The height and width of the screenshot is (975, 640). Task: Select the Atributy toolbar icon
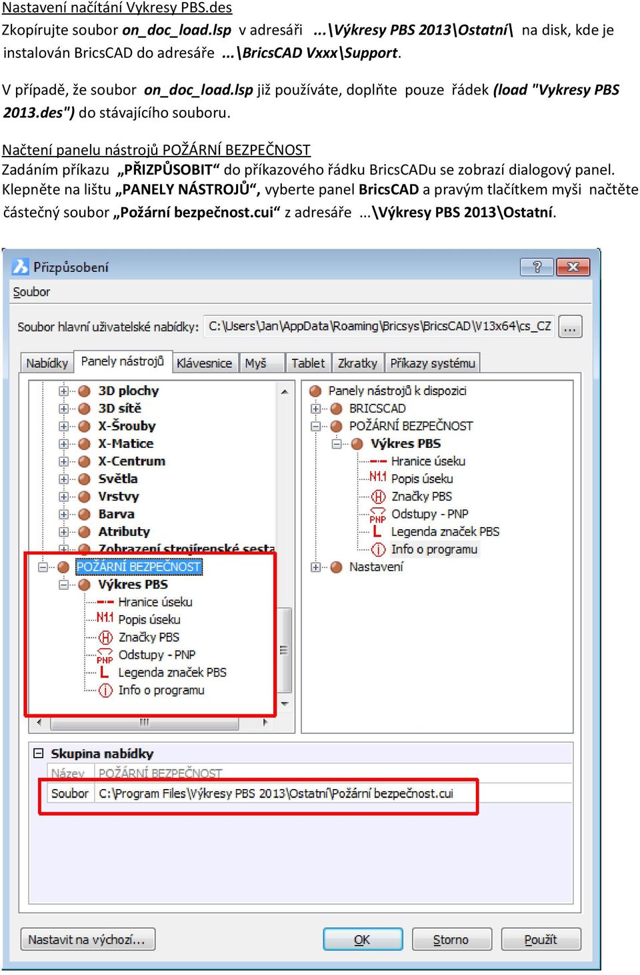tap(85, 532)
